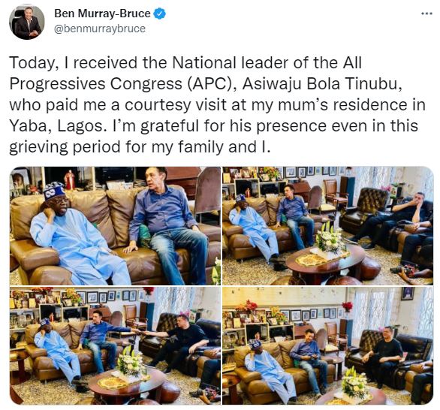Viewport: 440px width, 410px height.
Task: Click "Yaba, Lagos" in the tweet
Action: [56, 125]
